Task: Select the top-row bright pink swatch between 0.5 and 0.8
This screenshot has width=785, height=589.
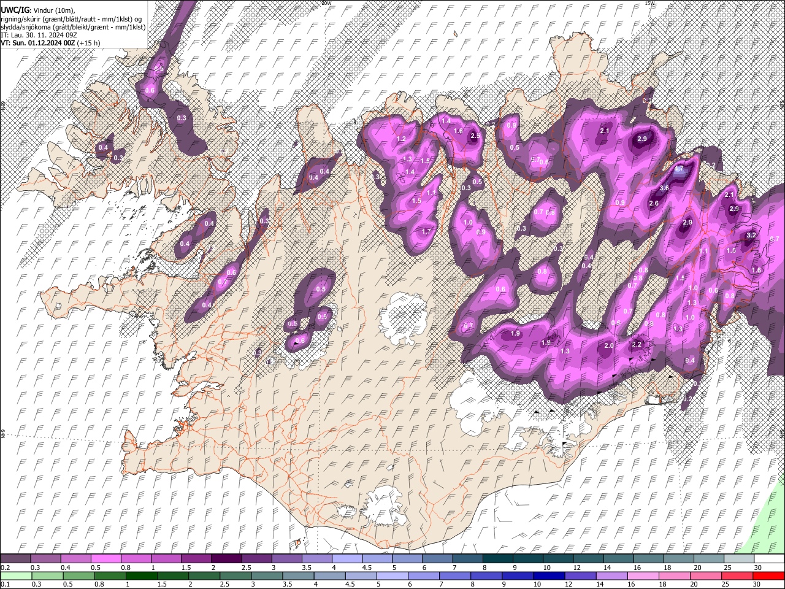Action: 105,558
